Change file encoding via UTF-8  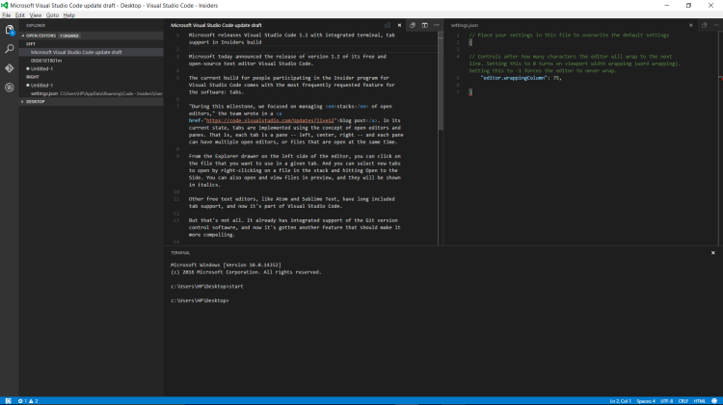coord(667,401)
